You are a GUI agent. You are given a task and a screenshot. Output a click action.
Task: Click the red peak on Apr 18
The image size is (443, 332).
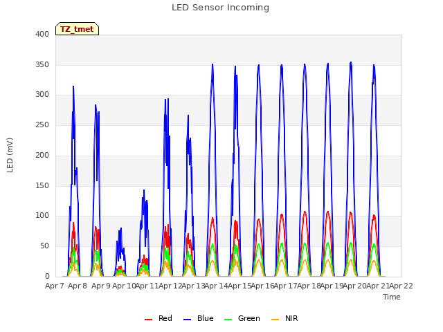(x=305, y=212)
